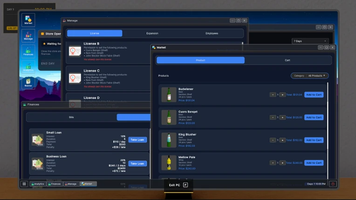Decrease Cuors Banqet quantity with minus
This screenshot has width=356, height=200.
(x=273, y=117)
